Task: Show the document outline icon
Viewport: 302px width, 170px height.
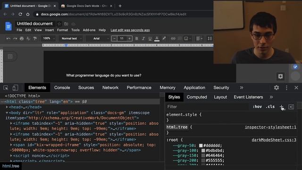Action: tap(10, 57)
